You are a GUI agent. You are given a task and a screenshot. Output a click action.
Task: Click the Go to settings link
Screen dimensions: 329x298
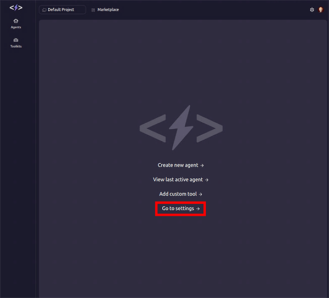180,209
